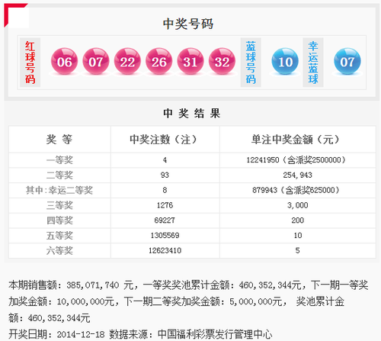Click the first prize count 4
The image size is (381, 341).
165,160
